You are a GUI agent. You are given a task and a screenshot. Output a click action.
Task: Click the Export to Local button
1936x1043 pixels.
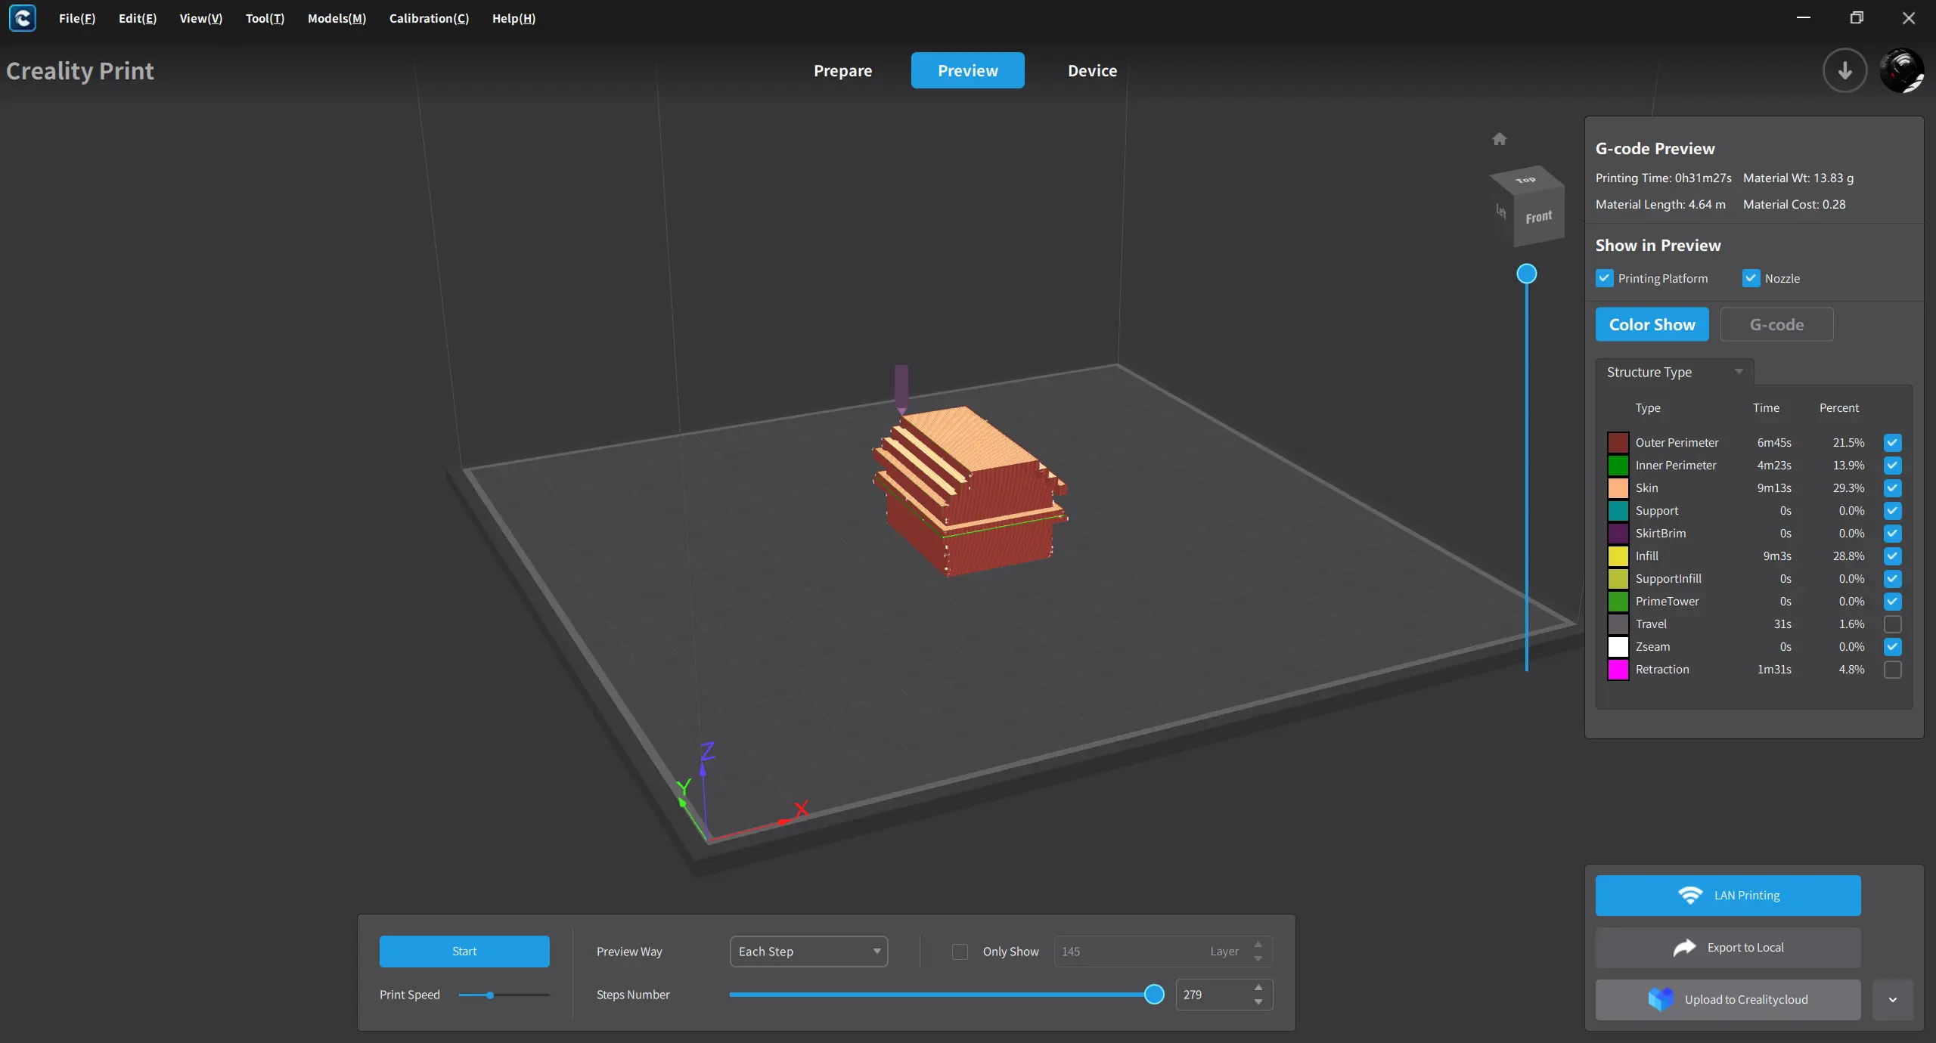coord(1728,948)
